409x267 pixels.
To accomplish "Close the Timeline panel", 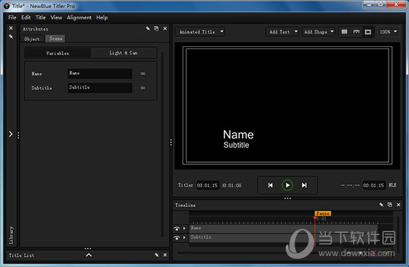I will 399,205.
